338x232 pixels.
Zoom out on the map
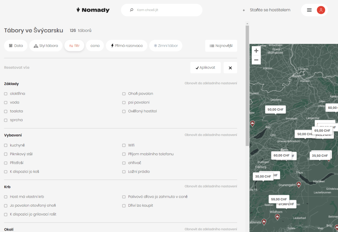(x=256, y=60)
